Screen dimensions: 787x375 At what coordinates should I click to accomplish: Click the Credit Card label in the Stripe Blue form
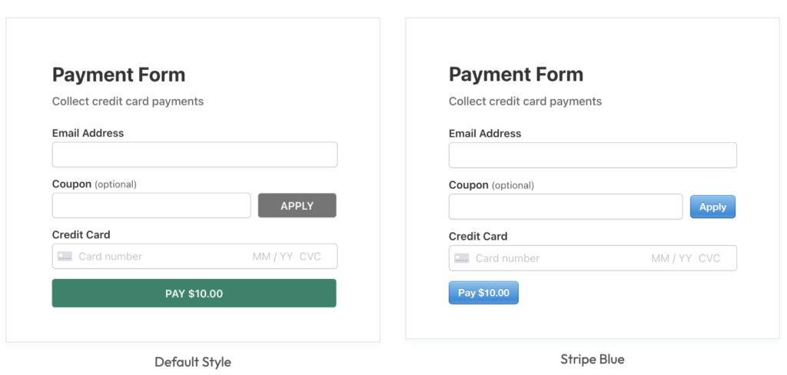click(478, 236)
